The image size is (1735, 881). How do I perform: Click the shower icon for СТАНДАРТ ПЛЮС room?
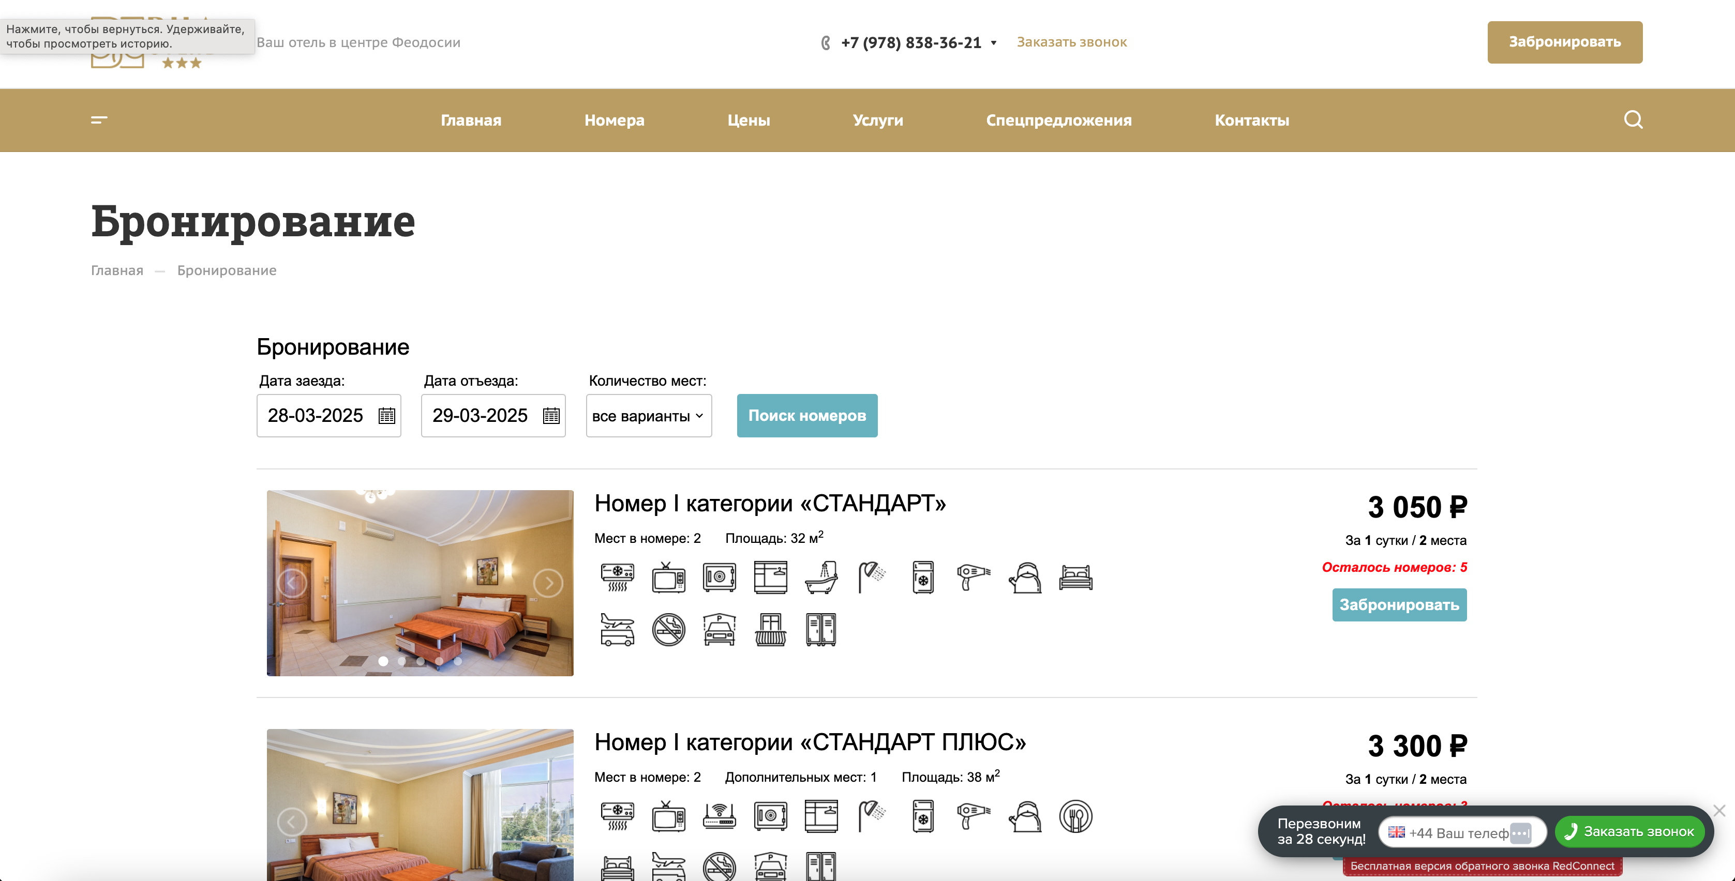click(x=872, y=816)
